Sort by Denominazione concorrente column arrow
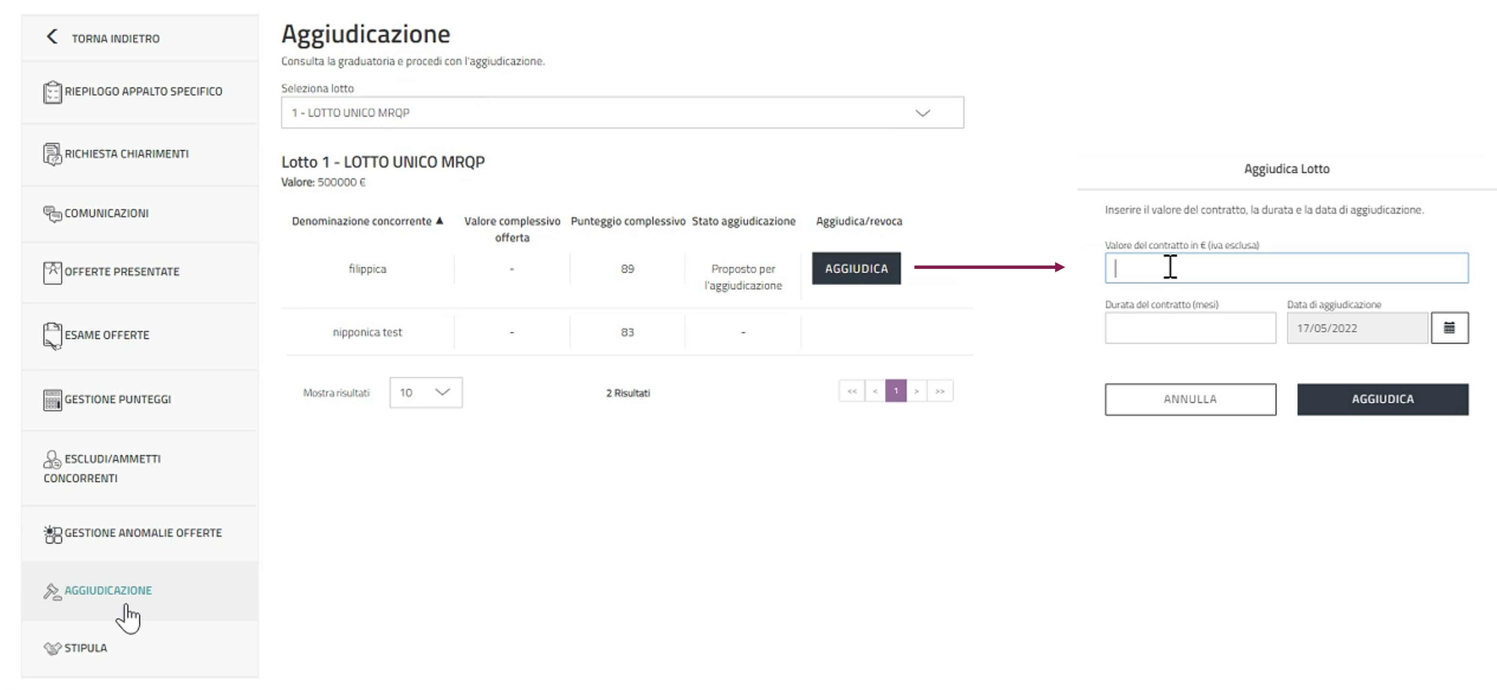The image size is (1497, 690). (x=440, y=221)
